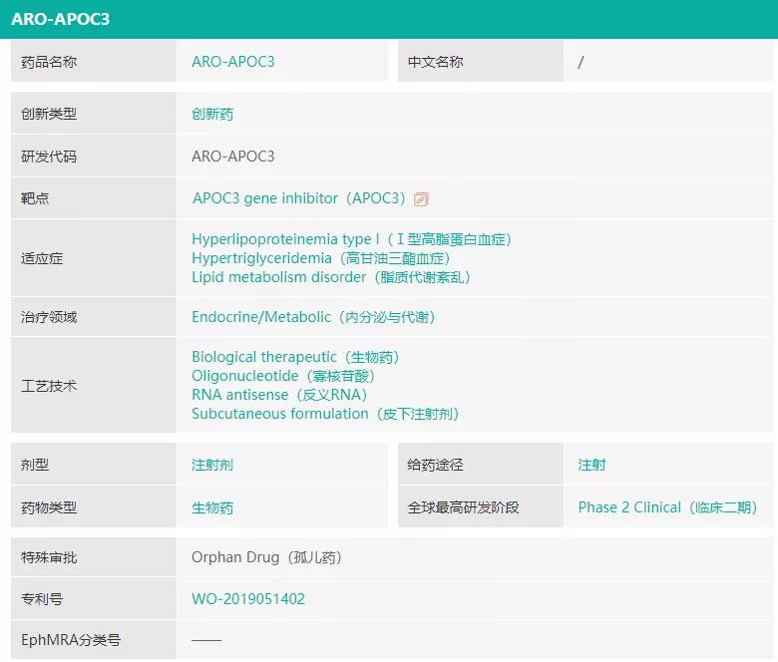Open the 生物药 drug type link
Viewport: 778px width, 662px height.
[212, 507]
